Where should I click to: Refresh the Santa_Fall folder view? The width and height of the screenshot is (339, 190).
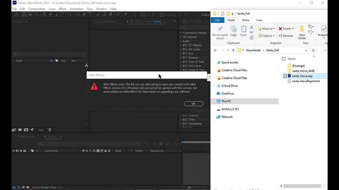tap(313, 50)
